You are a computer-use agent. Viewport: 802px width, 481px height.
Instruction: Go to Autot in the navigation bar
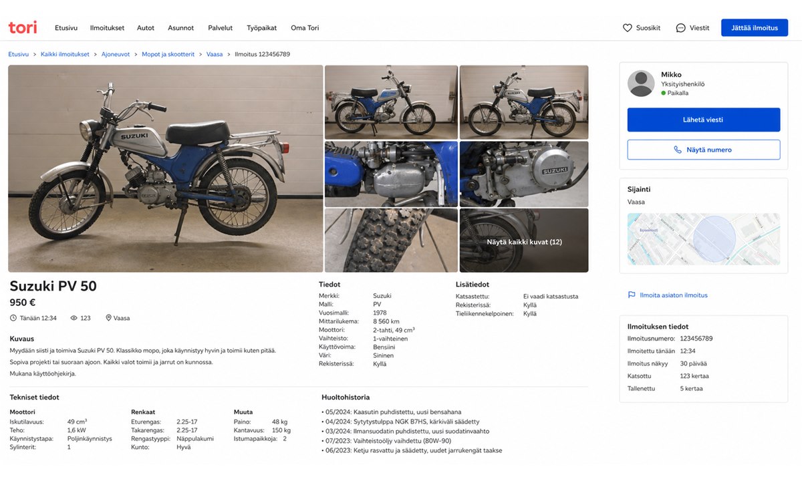[146, 28]
